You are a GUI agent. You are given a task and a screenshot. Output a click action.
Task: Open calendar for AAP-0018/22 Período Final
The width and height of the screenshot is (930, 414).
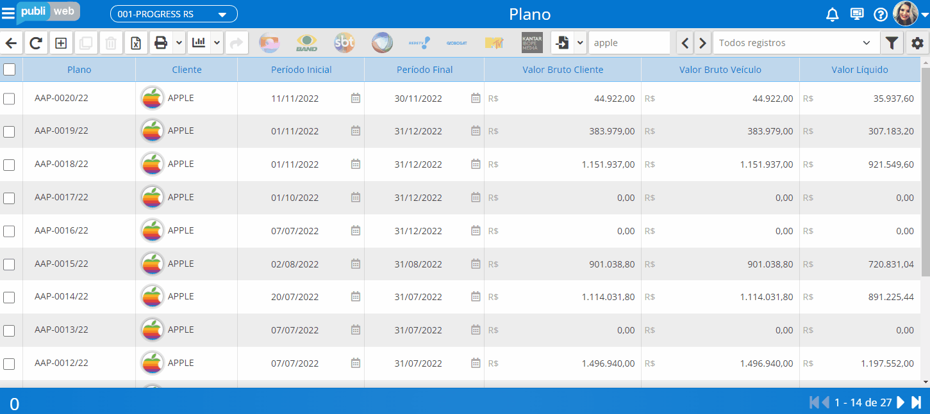pyautogui.click(x=476, y=164)
